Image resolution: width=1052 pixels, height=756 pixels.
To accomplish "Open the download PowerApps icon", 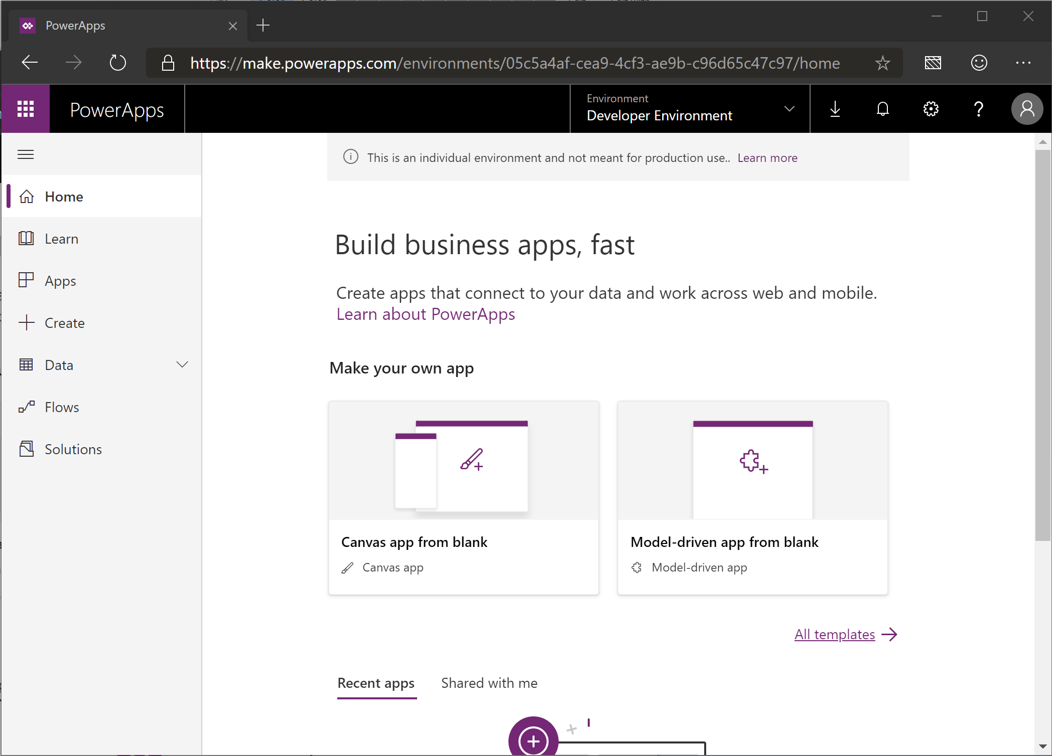I will coord(835,109).
